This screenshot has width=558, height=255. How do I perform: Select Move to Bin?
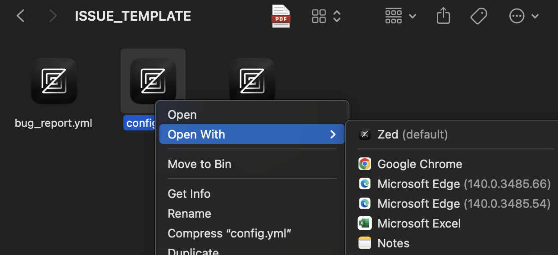tap(199, 164)
